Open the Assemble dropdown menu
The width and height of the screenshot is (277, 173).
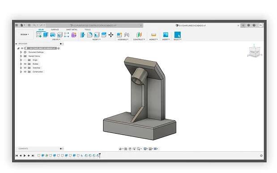click(123, 39)
